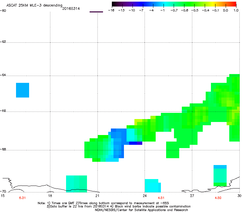Click the red 4:50 swath time
Screen dimensions: 242x212
click(218, 198)
